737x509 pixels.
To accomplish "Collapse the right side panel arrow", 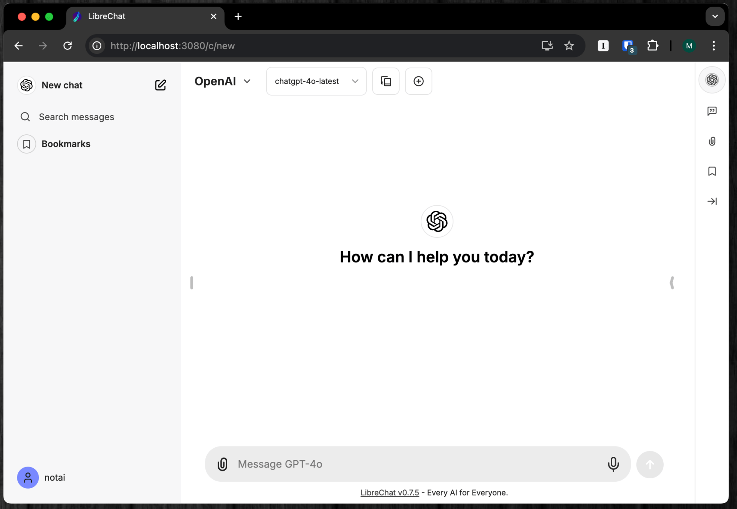I will pyautogui.click(x=712, y=201).
